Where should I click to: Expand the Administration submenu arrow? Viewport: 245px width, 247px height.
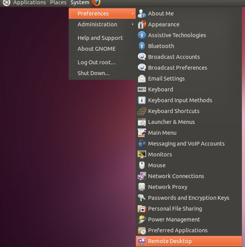pyautogui.click(x=133, y=24)
